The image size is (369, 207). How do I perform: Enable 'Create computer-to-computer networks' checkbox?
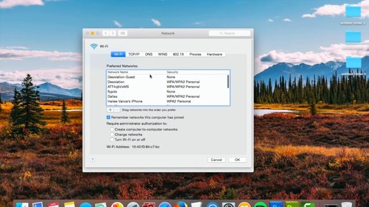(112, 129)
